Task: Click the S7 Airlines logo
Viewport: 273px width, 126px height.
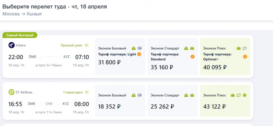Action: click(x=11, y=92)
